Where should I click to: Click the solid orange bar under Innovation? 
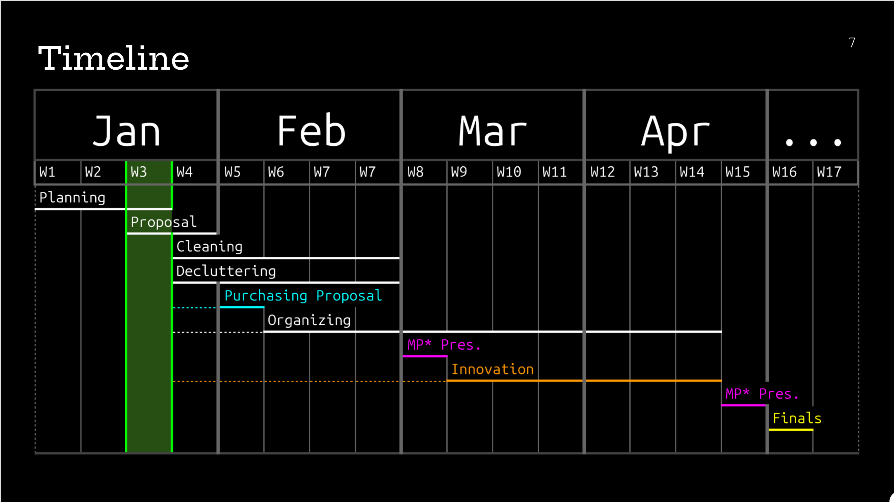click(x=584, y=381)
